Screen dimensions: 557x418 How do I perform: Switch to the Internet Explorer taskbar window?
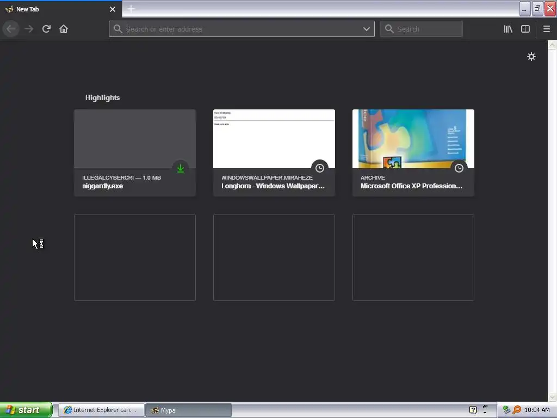click(x=101, y=410)
